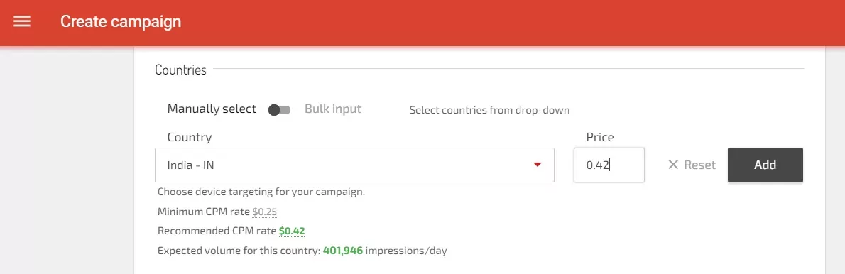Click the $0.42 recommended CPM rate value
The image size is (845, 274).
pos(292,231)
